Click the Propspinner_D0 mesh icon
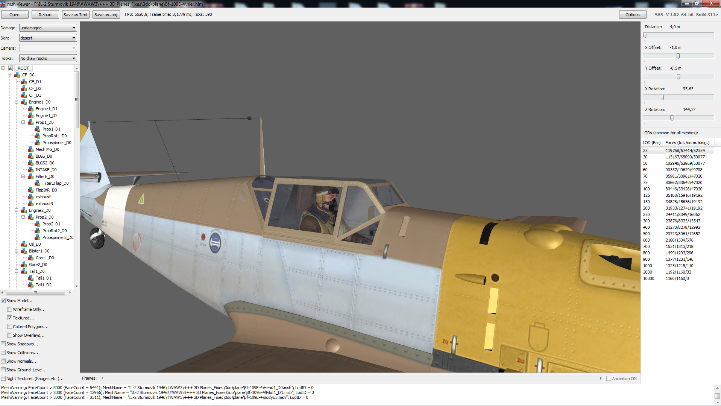 (x=37, y=143)
